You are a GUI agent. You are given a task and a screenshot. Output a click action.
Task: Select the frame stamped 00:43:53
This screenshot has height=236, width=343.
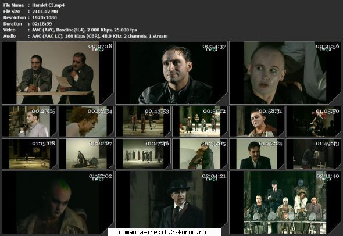point(143,121)
